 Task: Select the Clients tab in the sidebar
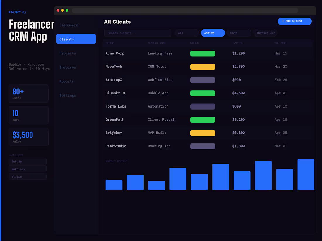[76, 39]
